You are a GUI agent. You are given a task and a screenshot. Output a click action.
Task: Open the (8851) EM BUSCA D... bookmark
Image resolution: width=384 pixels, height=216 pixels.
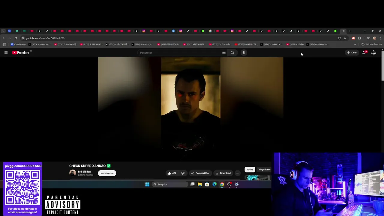[x=169, y=44]
